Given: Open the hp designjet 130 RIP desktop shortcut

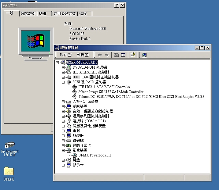Looking at the screenshot, I should (x=10, y=149).
